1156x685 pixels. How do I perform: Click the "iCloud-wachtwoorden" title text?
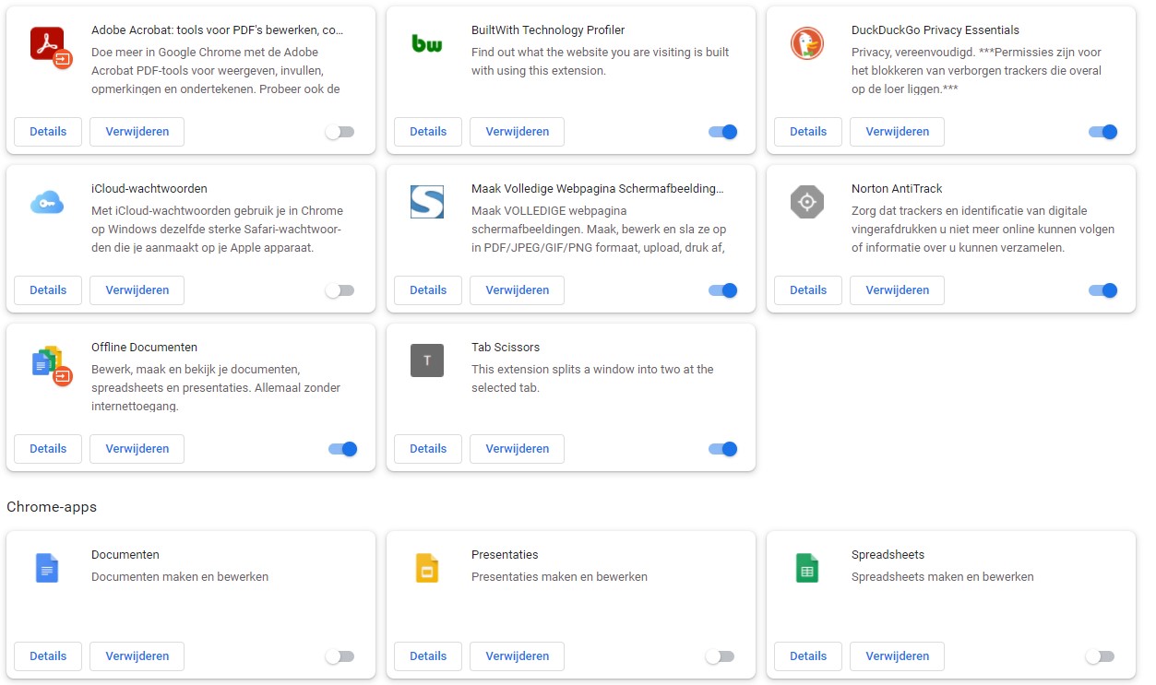(149, 189)
